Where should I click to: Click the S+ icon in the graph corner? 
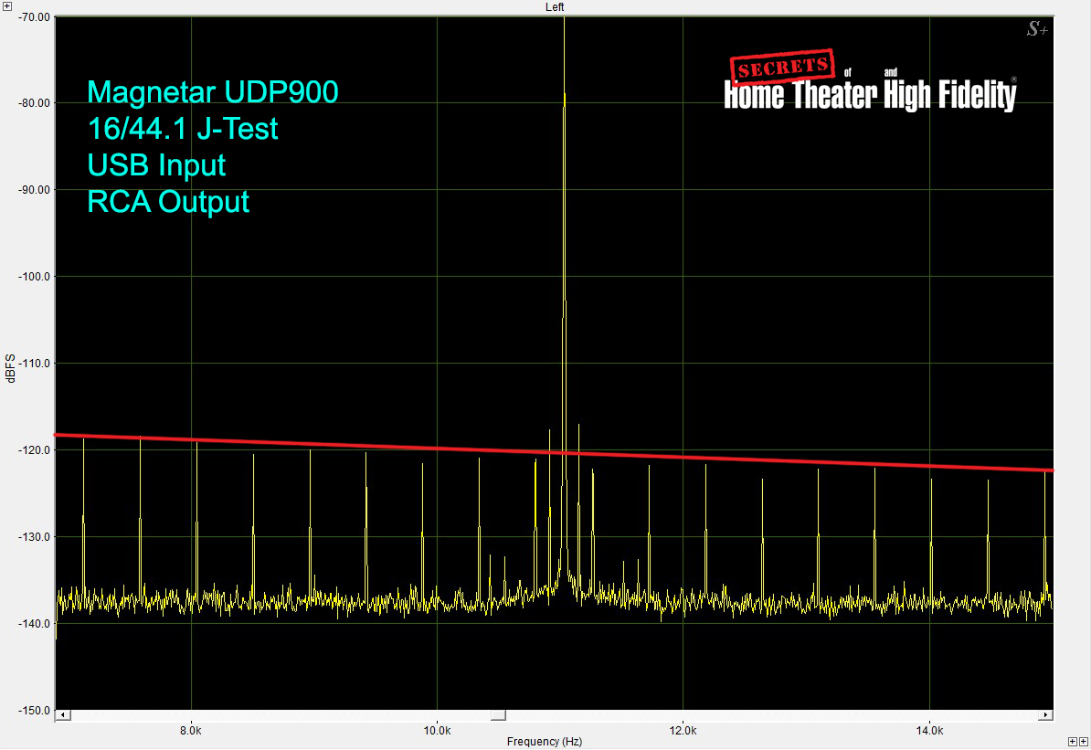tap(1037, 29)
